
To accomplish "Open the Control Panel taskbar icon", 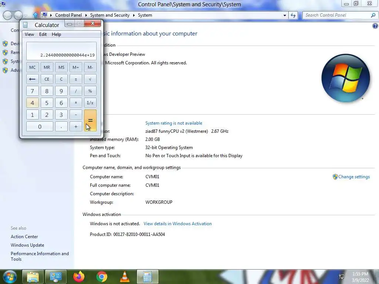I will (56, 277).
